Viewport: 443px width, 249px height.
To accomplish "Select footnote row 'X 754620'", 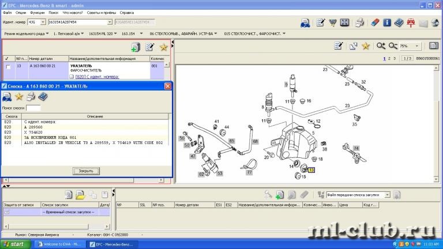I will point(86,132).
